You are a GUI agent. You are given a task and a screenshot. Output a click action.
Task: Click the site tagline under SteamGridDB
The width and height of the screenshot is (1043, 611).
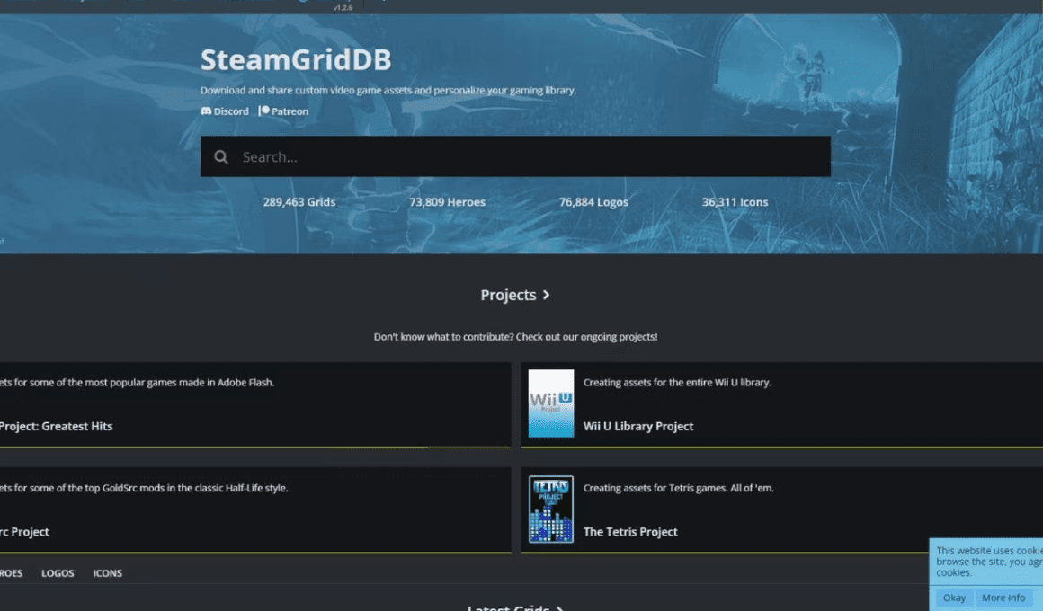click(x=388, y=91)
